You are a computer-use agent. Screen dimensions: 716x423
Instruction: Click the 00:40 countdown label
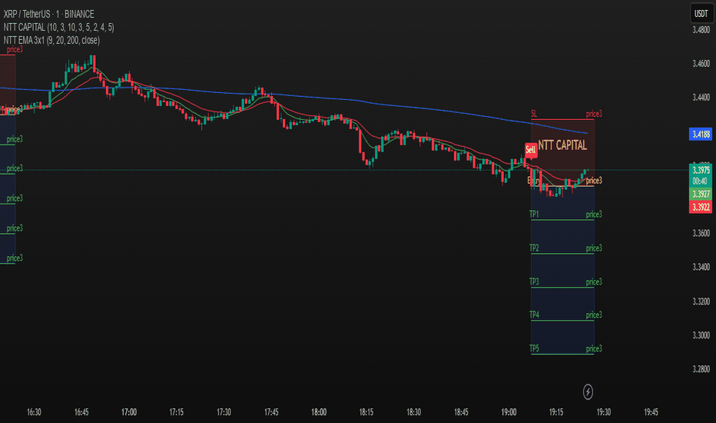701,181
